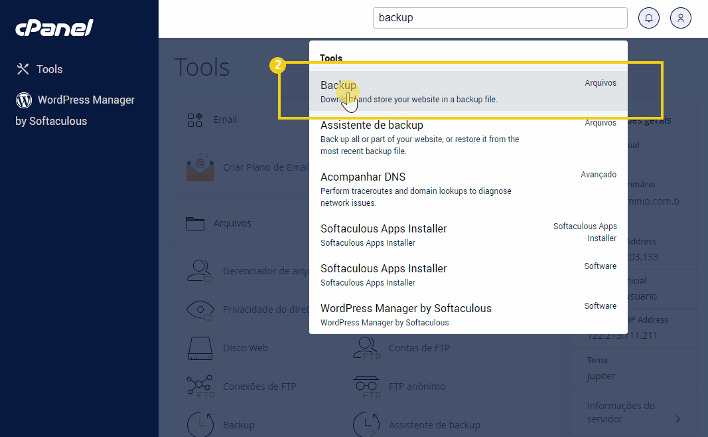Image resolution: width=708 pixels, height=437 pixels.
Task: Click the Criar Plano de Email envelope icon
Action: (x=200, y=167)
